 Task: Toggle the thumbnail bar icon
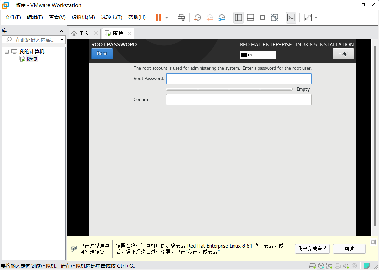[250, 17]
